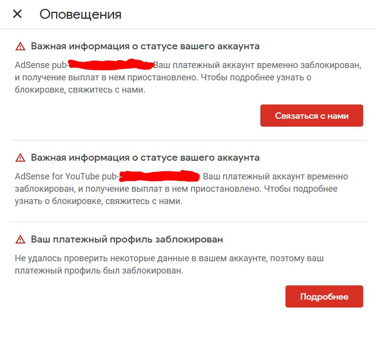Click the Оповещения panel title

coord(80,14)
